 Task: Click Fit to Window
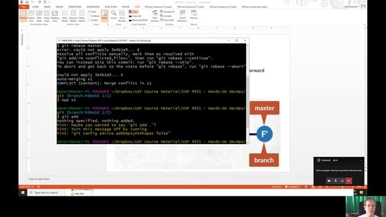point(122,16)
